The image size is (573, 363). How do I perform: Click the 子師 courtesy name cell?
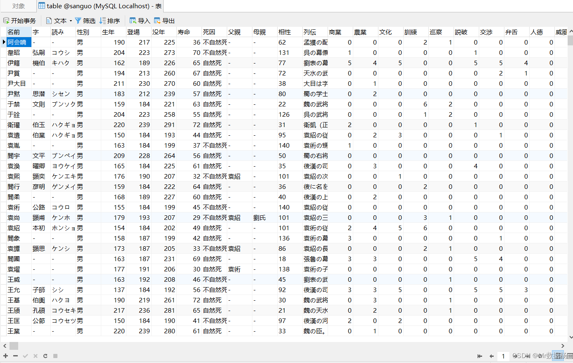tap(41, 290)
